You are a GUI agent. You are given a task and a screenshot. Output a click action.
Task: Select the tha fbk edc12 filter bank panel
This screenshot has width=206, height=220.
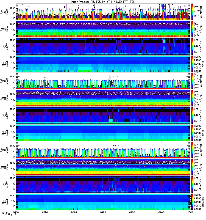[103, 46]
